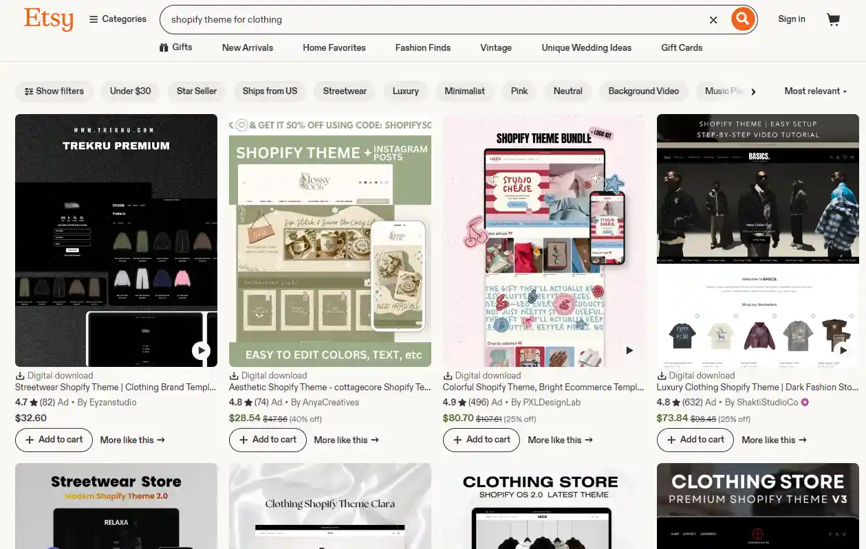Viewport: 866px width, 549px height.
Task: Toggle the Luxury filter chip
Action: tap(406, 91)
